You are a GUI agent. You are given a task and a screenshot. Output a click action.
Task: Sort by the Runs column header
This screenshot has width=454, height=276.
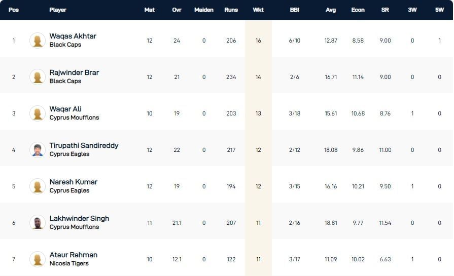(231, 10)
